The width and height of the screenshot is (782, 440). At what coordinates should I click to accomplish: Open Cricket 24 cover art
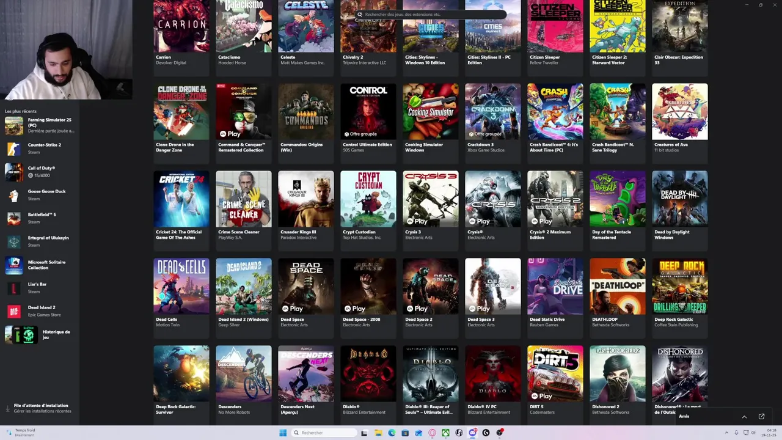(x=181, y=199)
